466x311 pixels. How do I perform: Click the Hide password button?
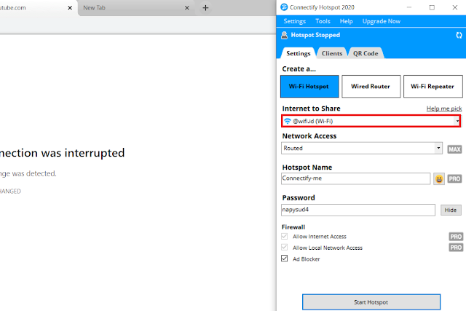point(451,210)
